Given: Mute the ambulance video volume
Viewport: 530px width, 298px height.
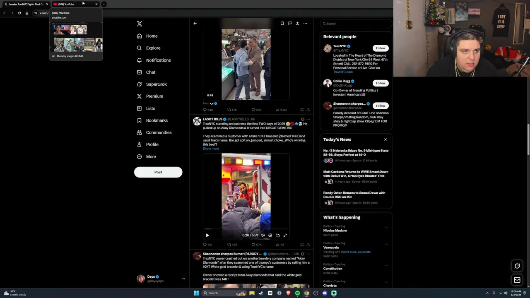Looking at the screenshot, I should 263,235.
